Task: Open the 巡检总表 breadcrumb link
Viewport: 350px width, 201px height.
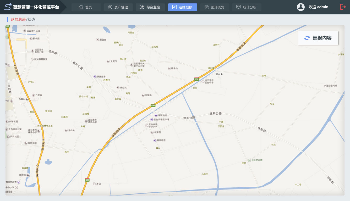Action: [18, 19]
